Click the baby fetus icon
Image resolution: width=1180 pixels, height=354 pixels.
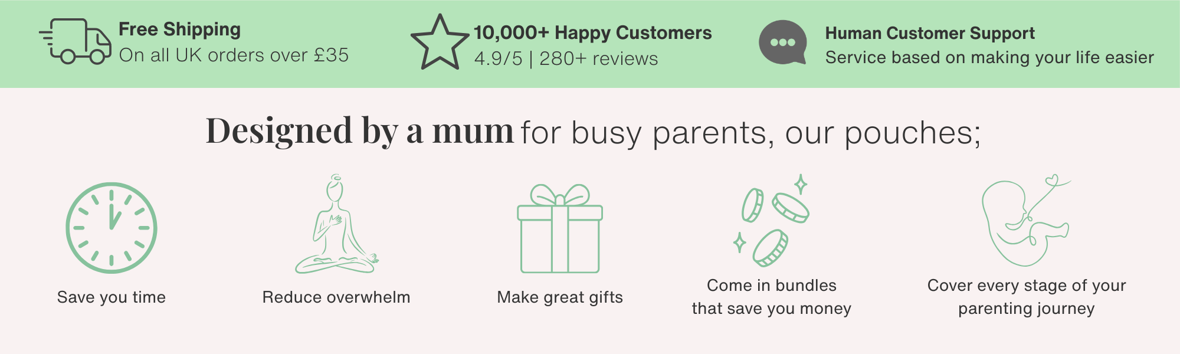[x=1024, y=221]
